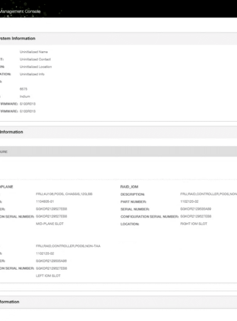237x321 pixels.
Task: Click the full CONFIGURATION SERIAL NUMBER label
Action: tap(150, 217)
